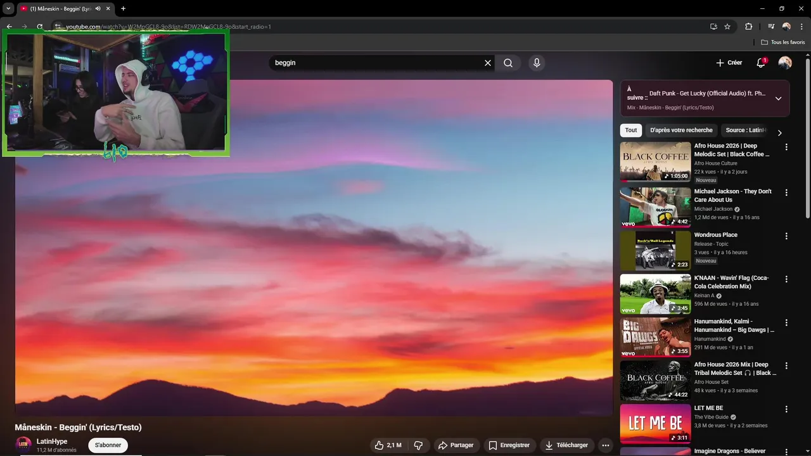This screenshot has width=811, height=456.
Task: Open the LatinHype channel avatar
Action: 23,445
